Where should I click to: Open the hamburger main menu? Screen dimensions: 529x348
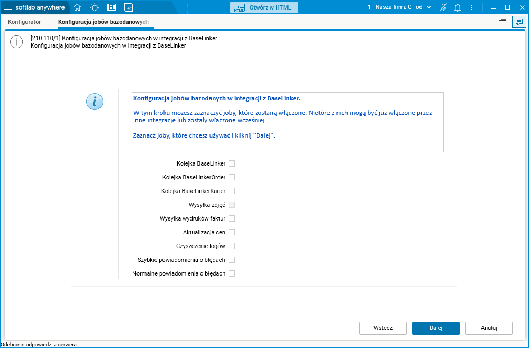(x=7, y=7)
